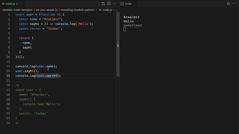
Task: Select code.js in the breadcrumb
Action: [107, 10]
